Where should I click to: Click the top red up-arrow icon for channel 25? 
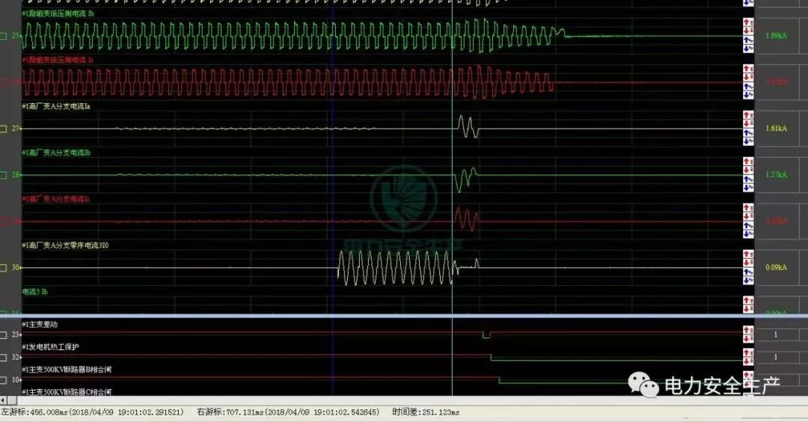(x=748, y=22)
